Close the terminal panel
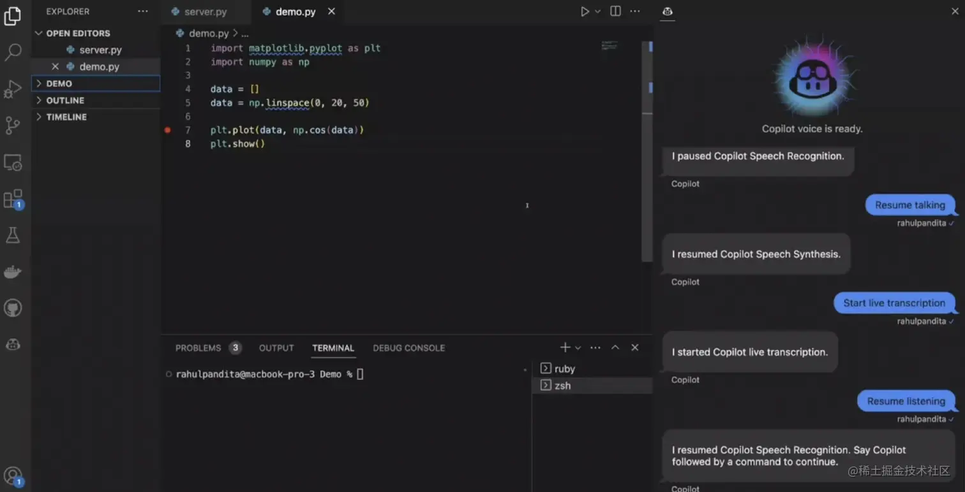This screenshot has height=492, width=965. (x=634, y=347)
